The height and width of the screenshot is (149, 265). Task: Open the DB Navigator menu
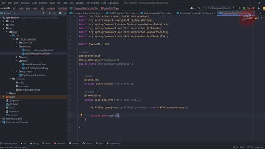[93, 3]
